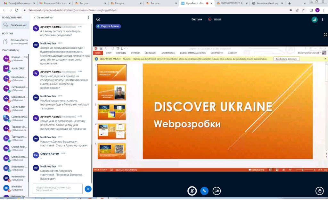Click Bearbeitung aktivieren in shared presentation
Viewport: 328px width, 205px height.
[287, 59]
